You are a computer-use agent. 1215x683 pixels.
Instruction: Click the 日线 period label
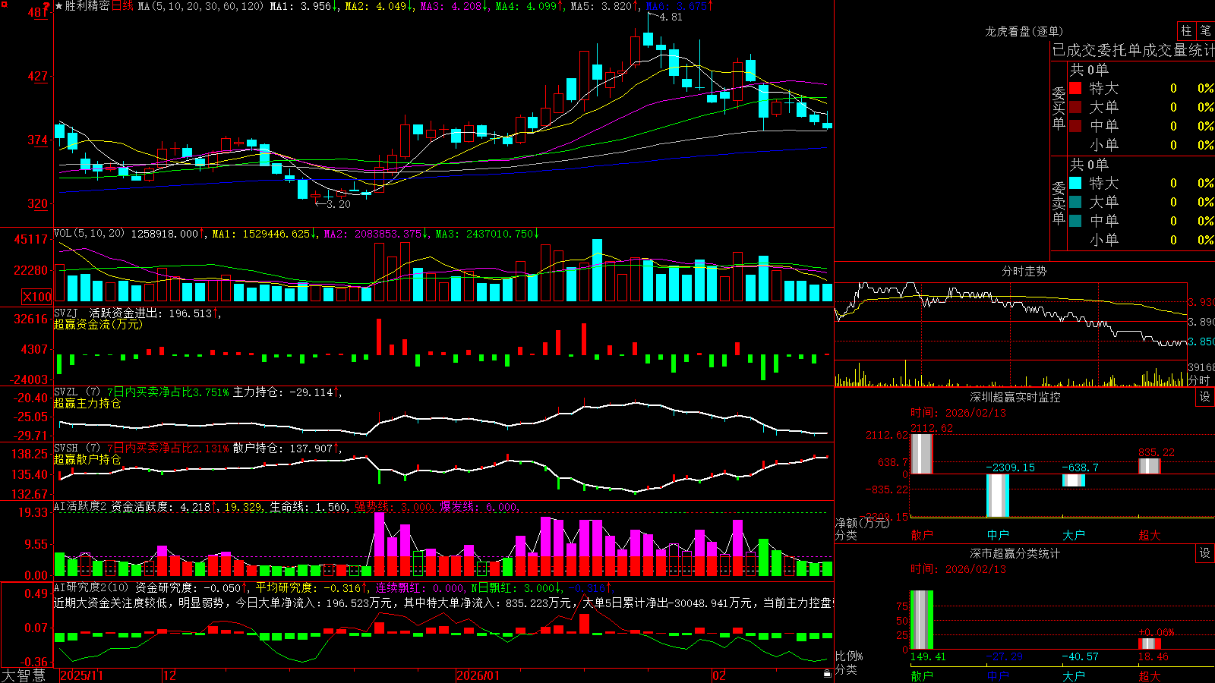pyautogui.click(x=122, y=6)
